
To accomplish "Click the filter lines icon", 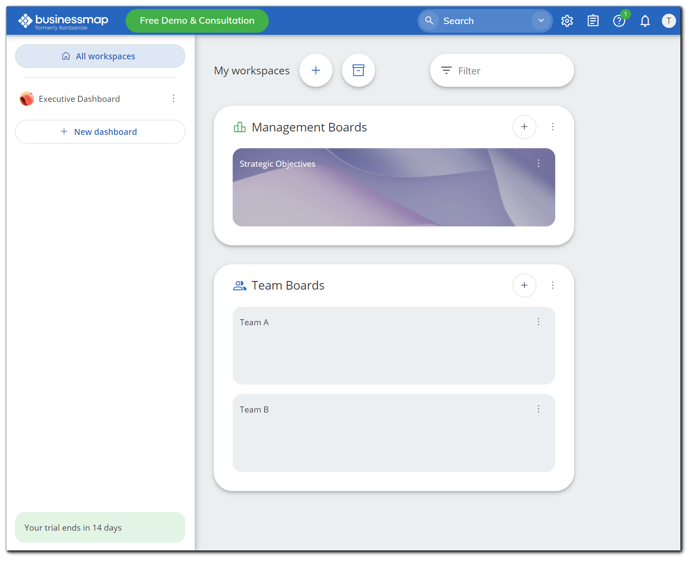I will pos(446,70).
